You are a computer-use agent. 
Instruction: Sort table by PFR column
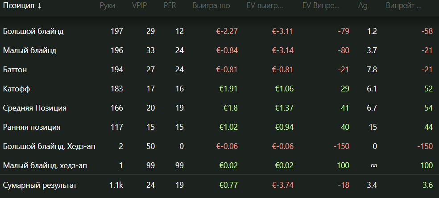[170, 6]
